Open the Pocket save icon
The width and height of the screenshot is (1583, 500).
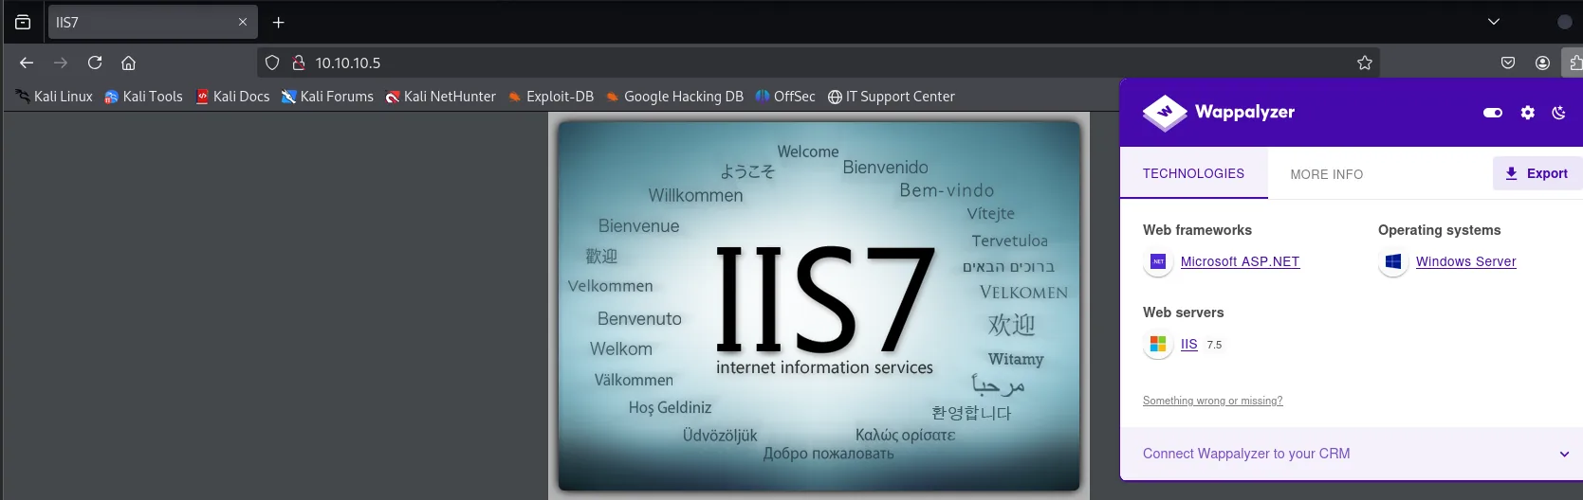[1508, 62]
